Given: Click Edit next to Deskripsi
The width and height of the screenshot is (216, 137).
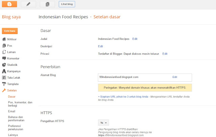Looking at the screenshot, I should click(101, 46).
